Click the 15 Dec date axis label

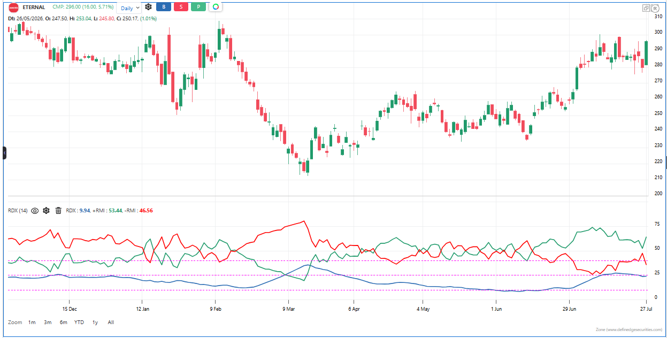click(x=69, y=309)
